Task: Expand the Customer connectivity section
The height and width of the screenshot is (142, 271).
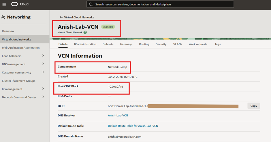Action: 43,72
